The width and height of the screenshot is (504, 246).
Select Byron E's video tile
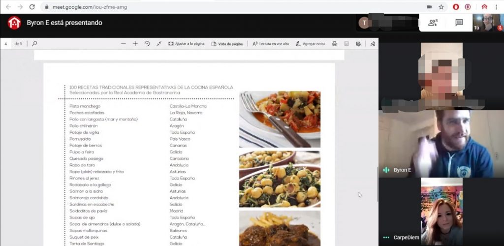click(x=441, y=144)
